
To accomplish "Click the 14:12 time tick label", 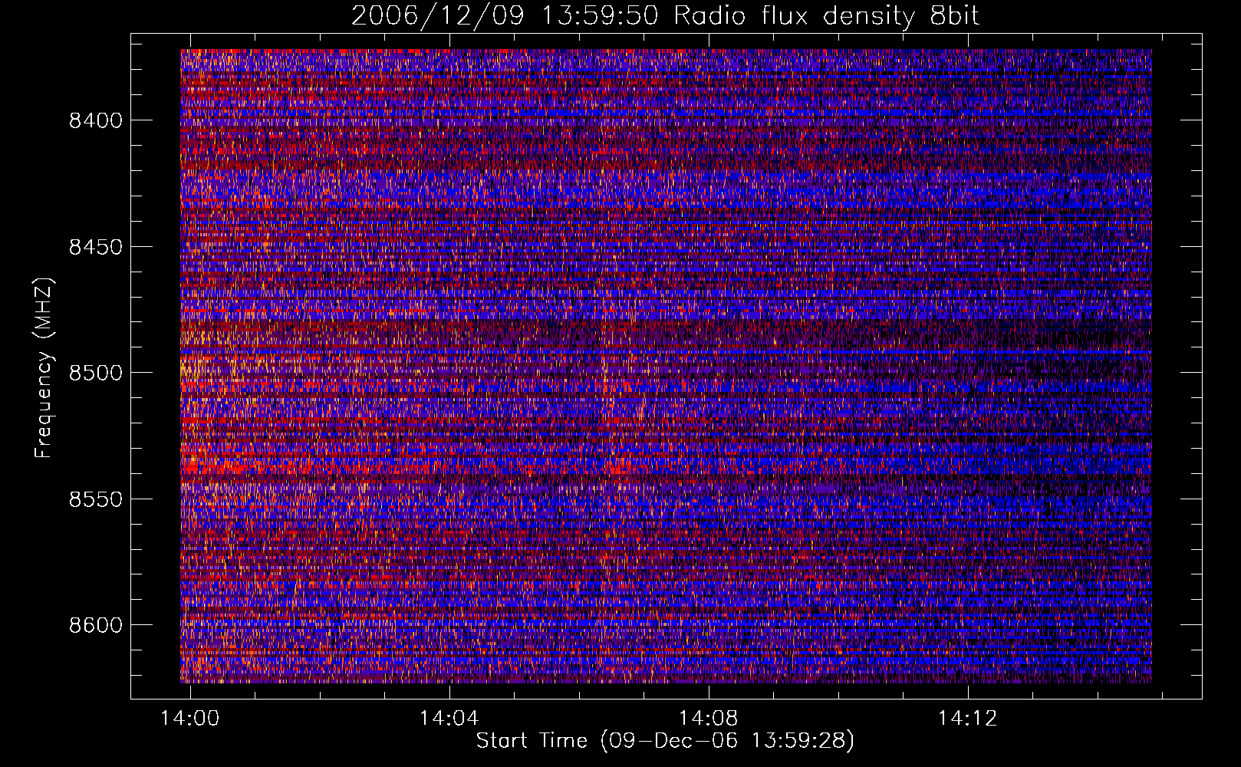I will click(968, 718).
